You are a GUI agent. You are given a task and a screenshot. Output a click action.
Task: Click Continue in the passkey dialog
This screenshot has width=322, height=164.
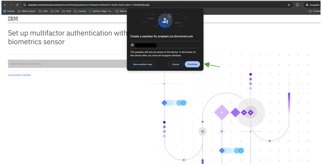[x=192, y=64]
